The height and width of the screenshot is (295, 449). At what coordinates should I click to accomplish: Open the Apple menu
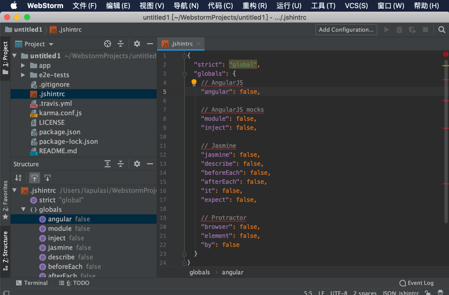[x=13, y=6]
